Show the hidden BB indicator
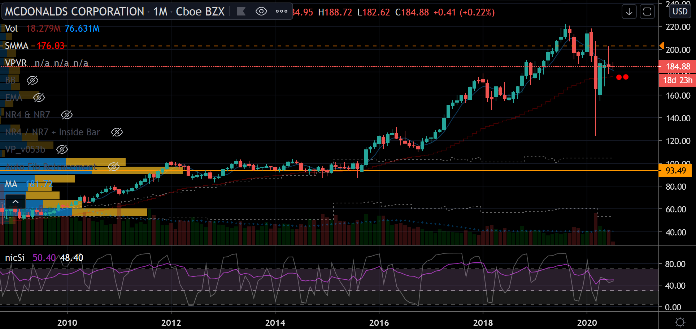The width and height of the screenshot is (696, 329). pyautogui.click(x=32, y=80)
